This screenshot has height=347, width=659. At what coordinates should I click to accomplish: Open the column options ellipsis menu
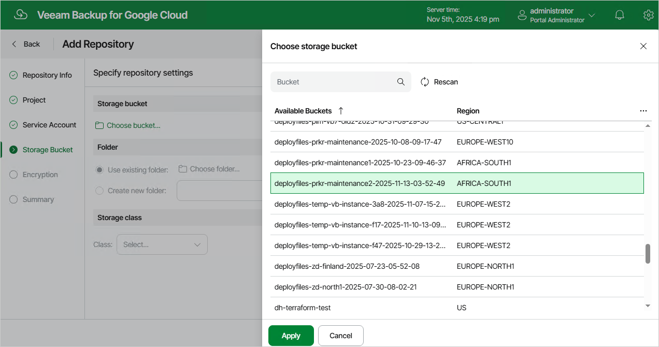click(643, 111)
